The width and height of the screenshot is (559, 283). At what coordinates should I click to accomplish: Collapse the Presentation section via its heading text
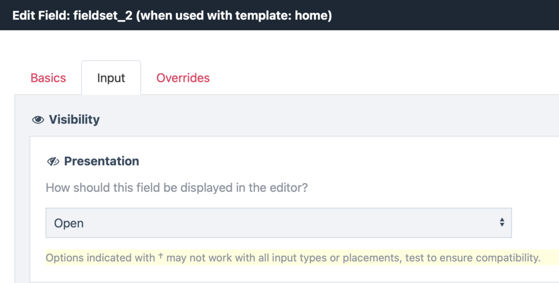point(102,161)
